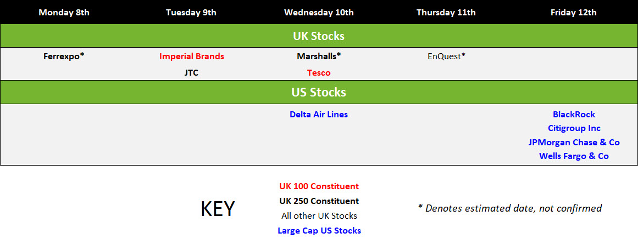Click JPMorgan Chase & Co
This screenshot has width=638, height=250.
point(574,142)
